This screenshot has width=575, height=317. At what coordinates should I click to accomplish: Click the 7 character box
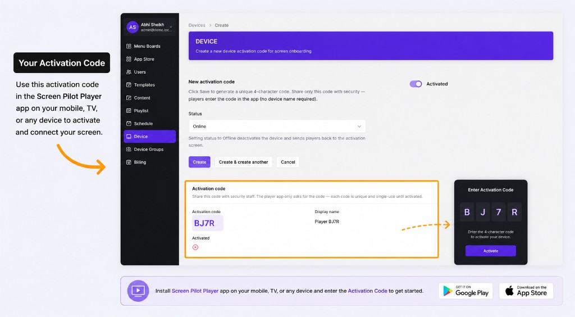(x=499, y=212)
